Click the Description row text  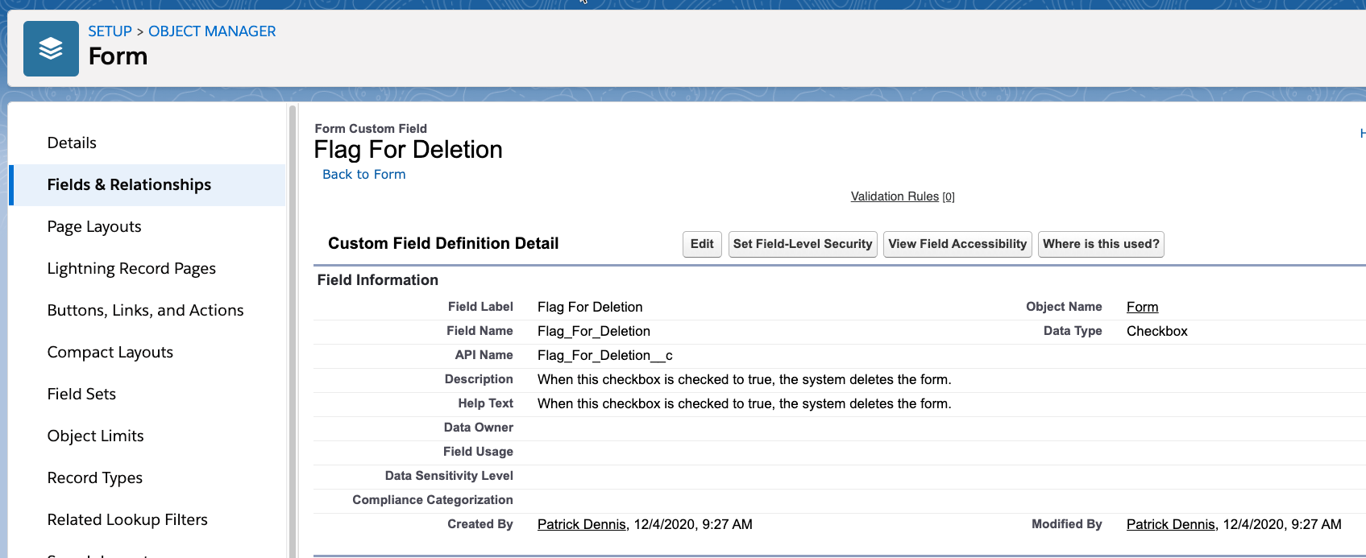[x=745, y=379]
